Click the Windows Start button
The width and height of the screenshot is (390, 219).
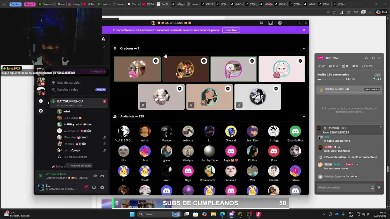(132, 214)
